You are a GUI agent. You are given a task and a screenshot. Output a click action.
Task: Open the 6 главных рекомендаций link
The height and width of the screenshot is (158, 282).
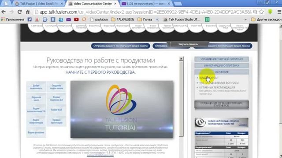pyautogui.click(x=217, y=87)
